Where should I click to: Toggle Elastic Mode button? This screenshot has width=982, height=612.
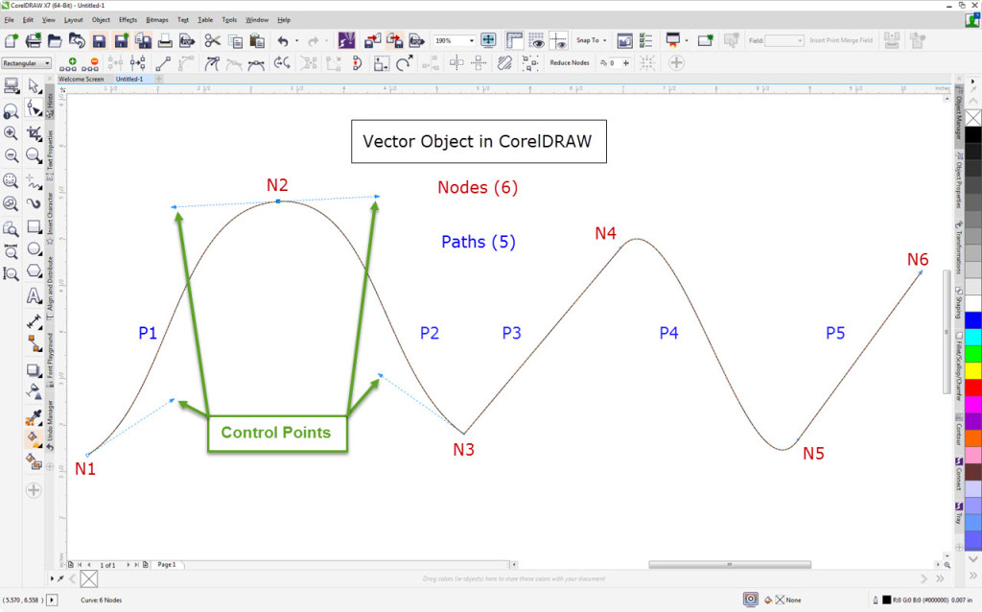tap(504, 63)
